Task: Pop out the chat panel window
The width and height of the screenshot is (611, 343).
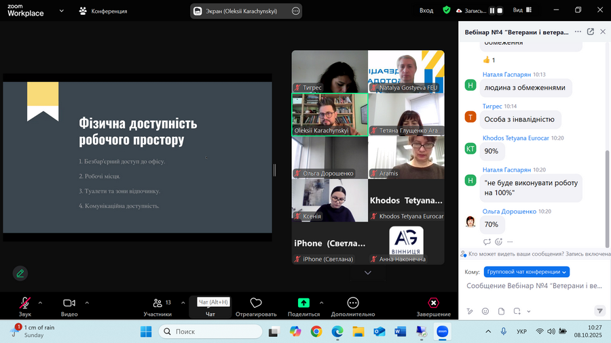Action: [590, 32]
